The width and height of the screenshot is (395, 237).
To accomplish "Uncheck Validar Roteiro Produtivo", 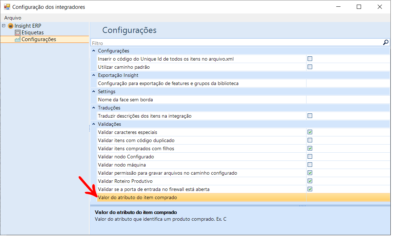I will pos(310,181).
